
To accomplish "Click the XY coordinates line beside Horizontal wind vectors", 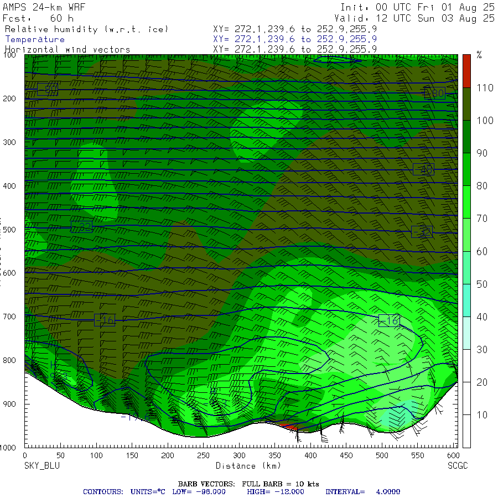I will click(x=295, y=49).
